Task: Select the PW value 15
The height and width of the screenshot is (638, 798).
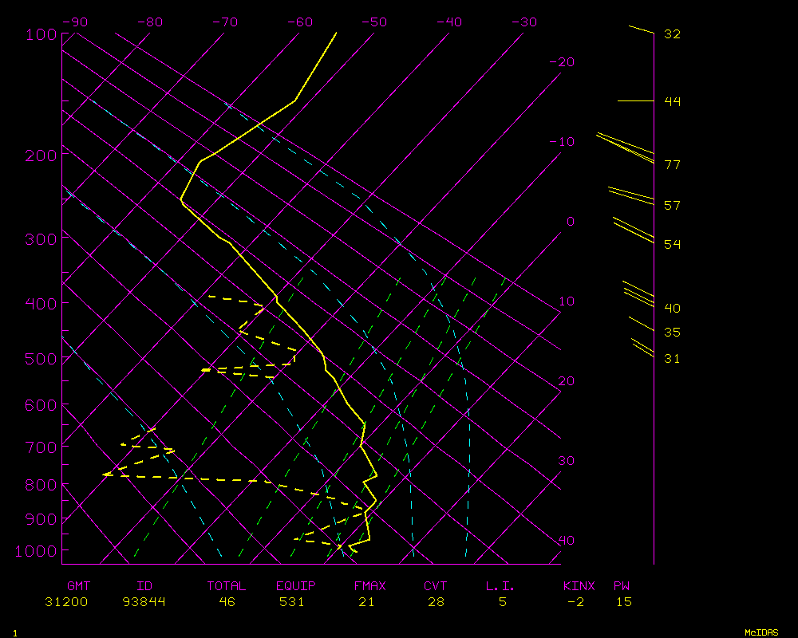Action: coord(623,602)
